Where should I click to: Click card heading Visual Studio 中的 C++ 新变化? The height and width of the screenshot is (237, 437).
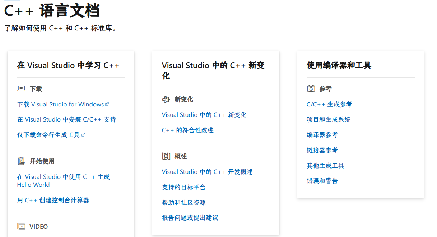pos(213,71)
